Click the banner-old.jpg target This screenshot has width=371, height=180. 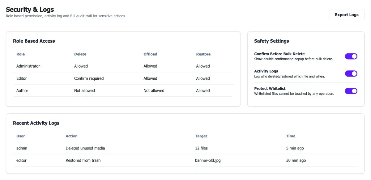(x=208, y=160)
